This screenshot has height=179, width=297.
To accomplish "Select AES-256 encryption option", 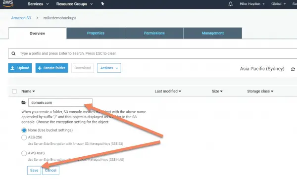I will (24, 137).
